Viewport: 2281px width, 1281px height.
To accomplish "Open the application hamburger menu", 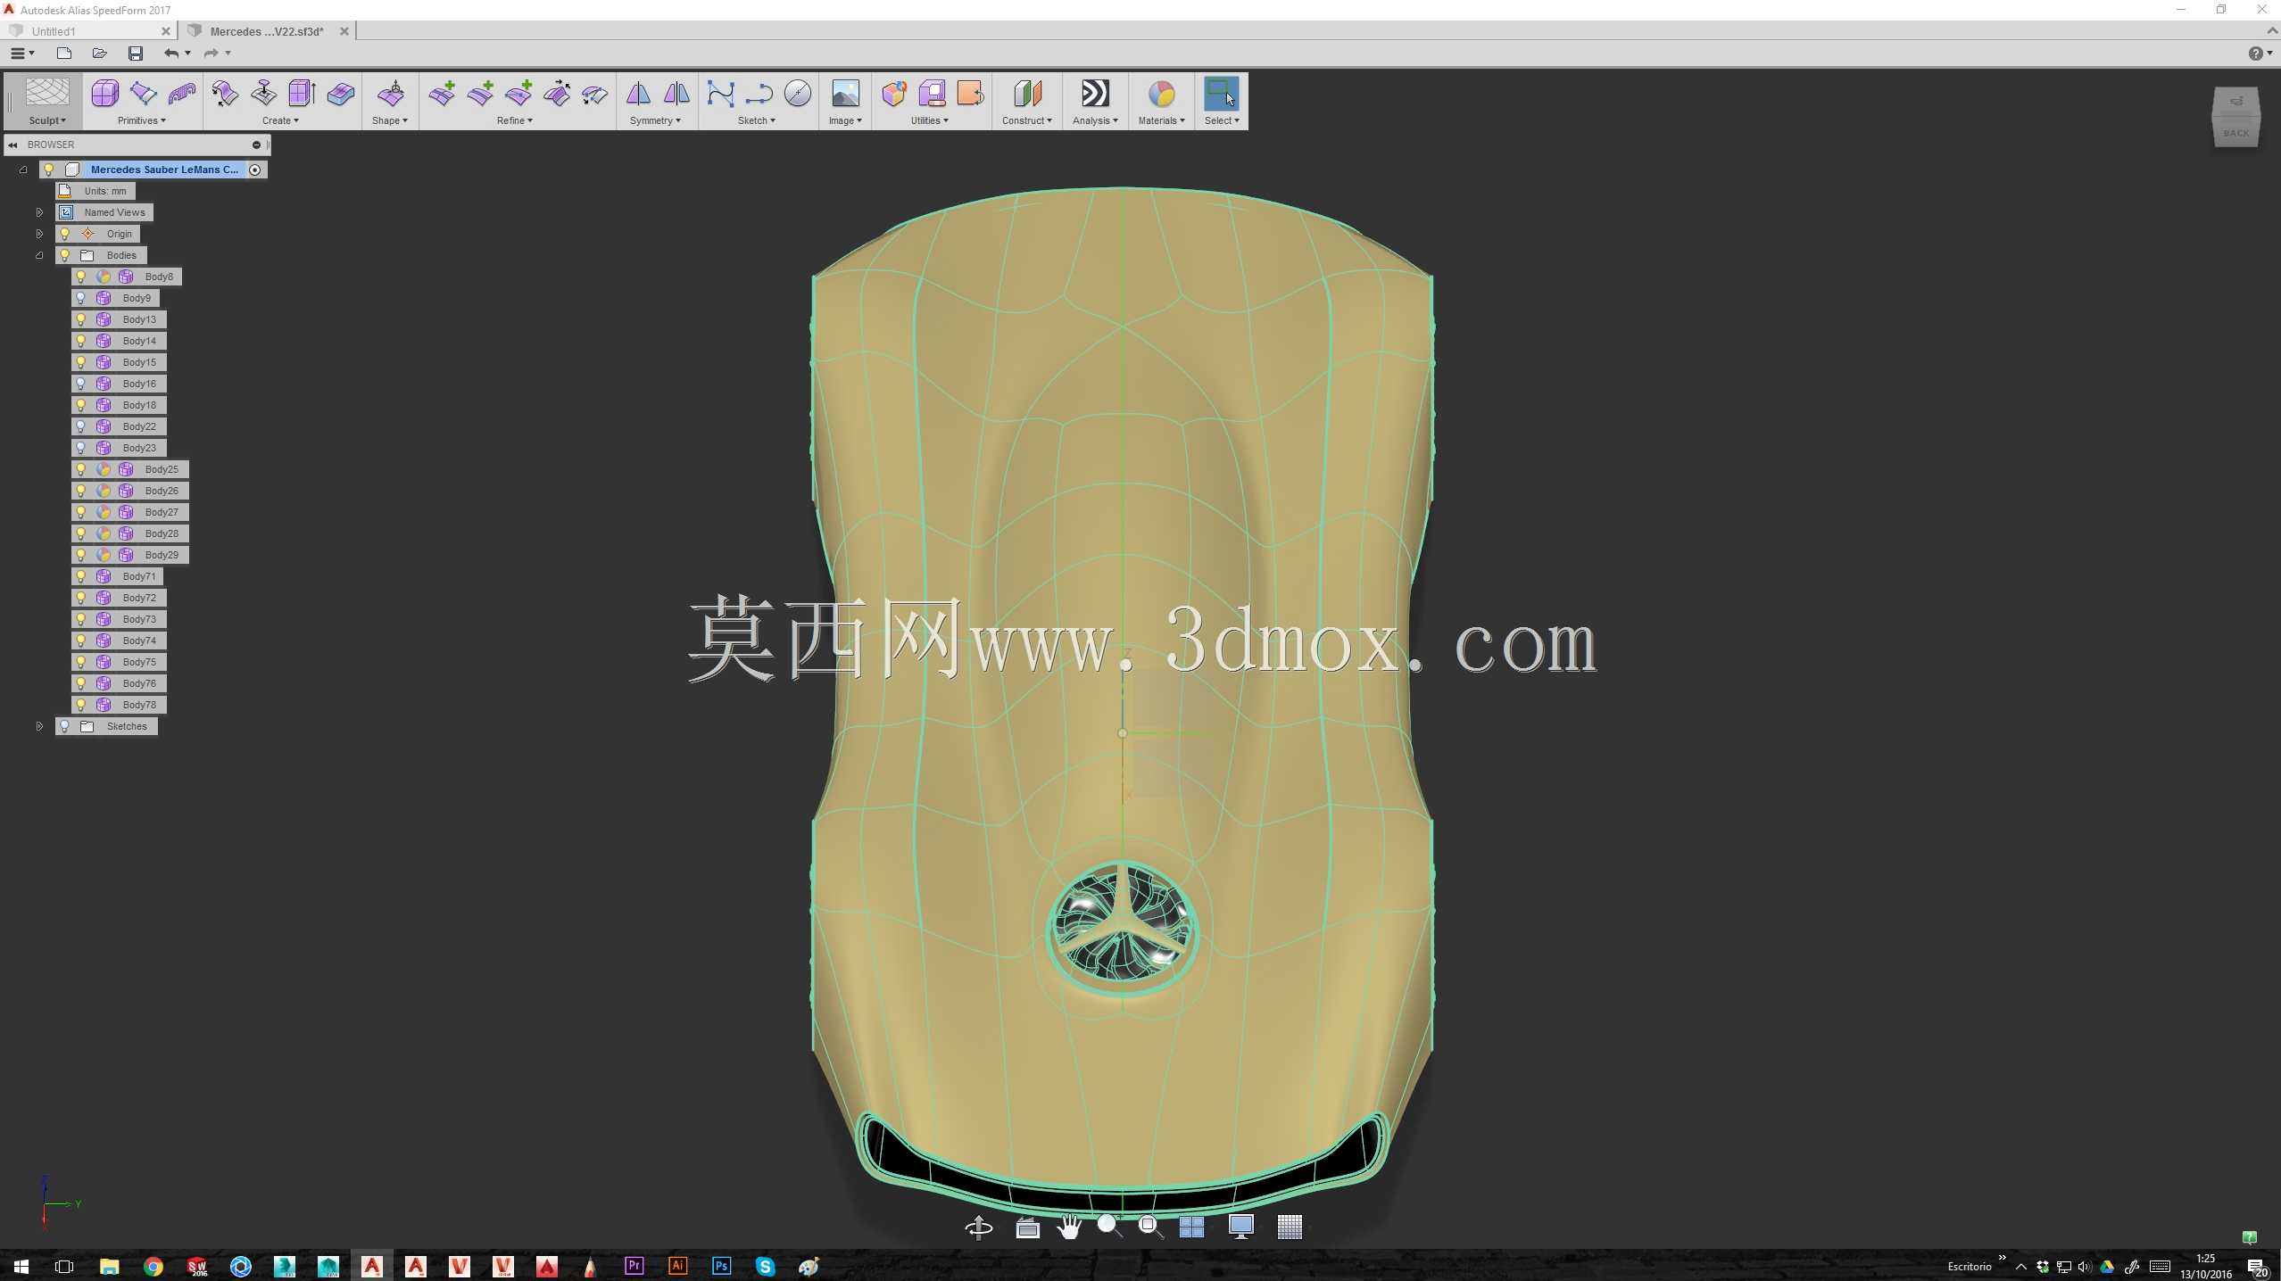I will click(21, 54).
